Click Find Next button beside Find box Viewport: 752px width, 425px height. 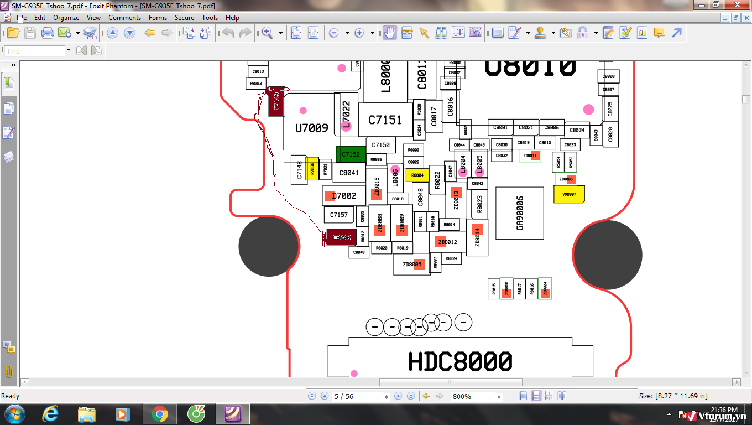[x=97, y=51]
